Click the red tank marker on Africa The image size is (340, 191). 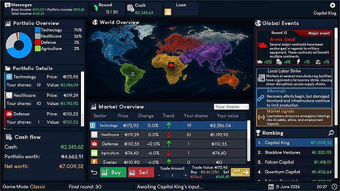pos(171,65)
